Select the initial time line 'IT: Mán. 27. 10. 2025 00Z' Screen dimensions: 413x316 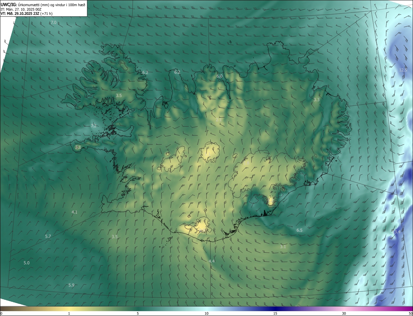tap(21, 9)
